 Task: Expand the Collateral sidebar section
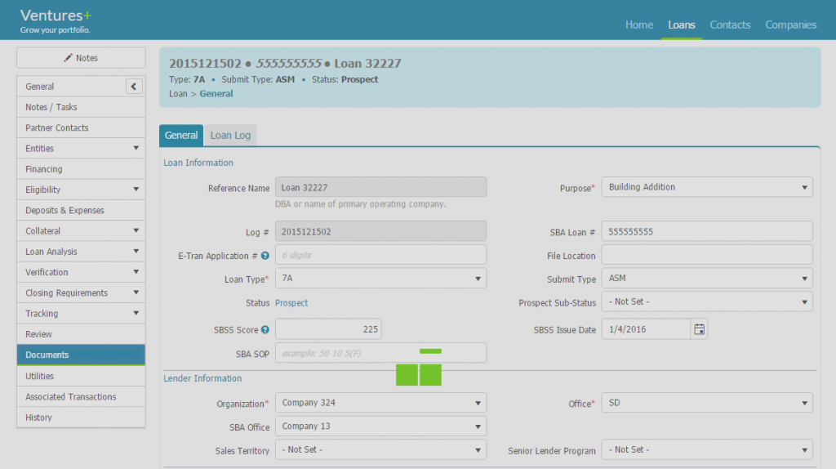[x=136, y=230]
